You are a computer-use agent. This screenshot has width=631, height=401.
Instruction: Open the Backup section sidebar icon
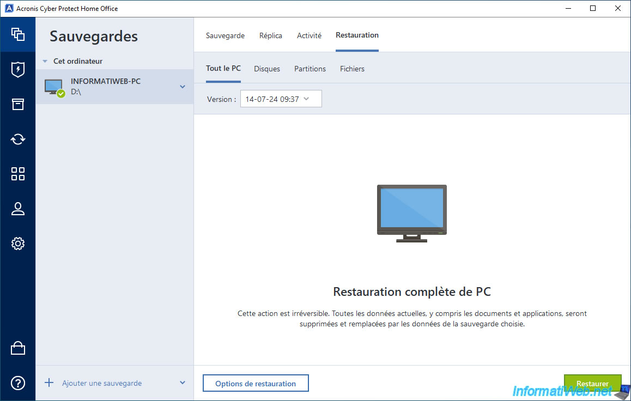17,34
